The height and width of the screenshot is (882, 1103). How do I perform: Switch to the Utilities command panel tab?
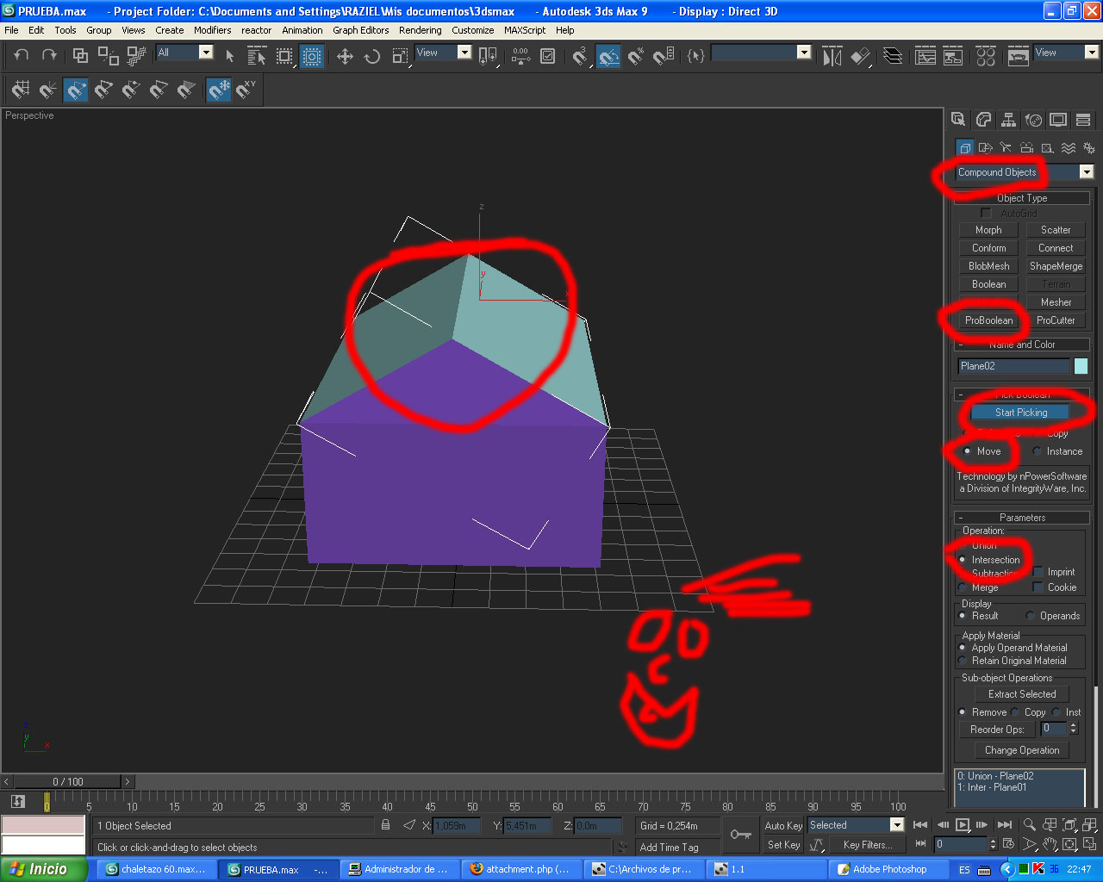click(x=1083, y=120)
